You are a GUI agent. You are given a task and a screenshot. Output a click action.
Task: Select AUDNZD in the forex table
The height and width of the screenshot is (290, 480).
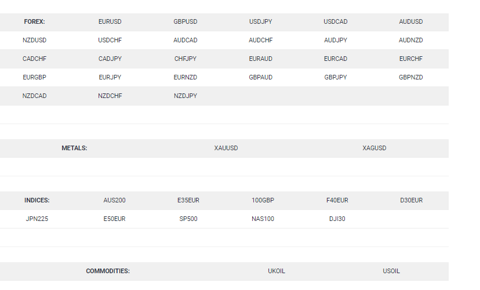coord(411,40)
